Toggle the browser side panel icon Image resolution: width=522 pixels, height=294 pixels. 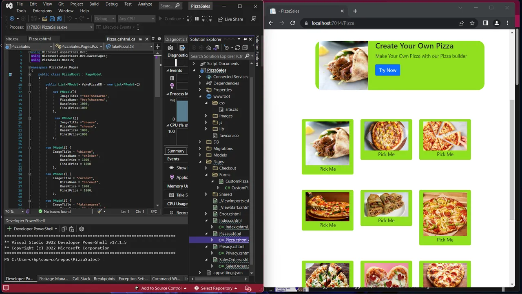(x=486, y=23)
